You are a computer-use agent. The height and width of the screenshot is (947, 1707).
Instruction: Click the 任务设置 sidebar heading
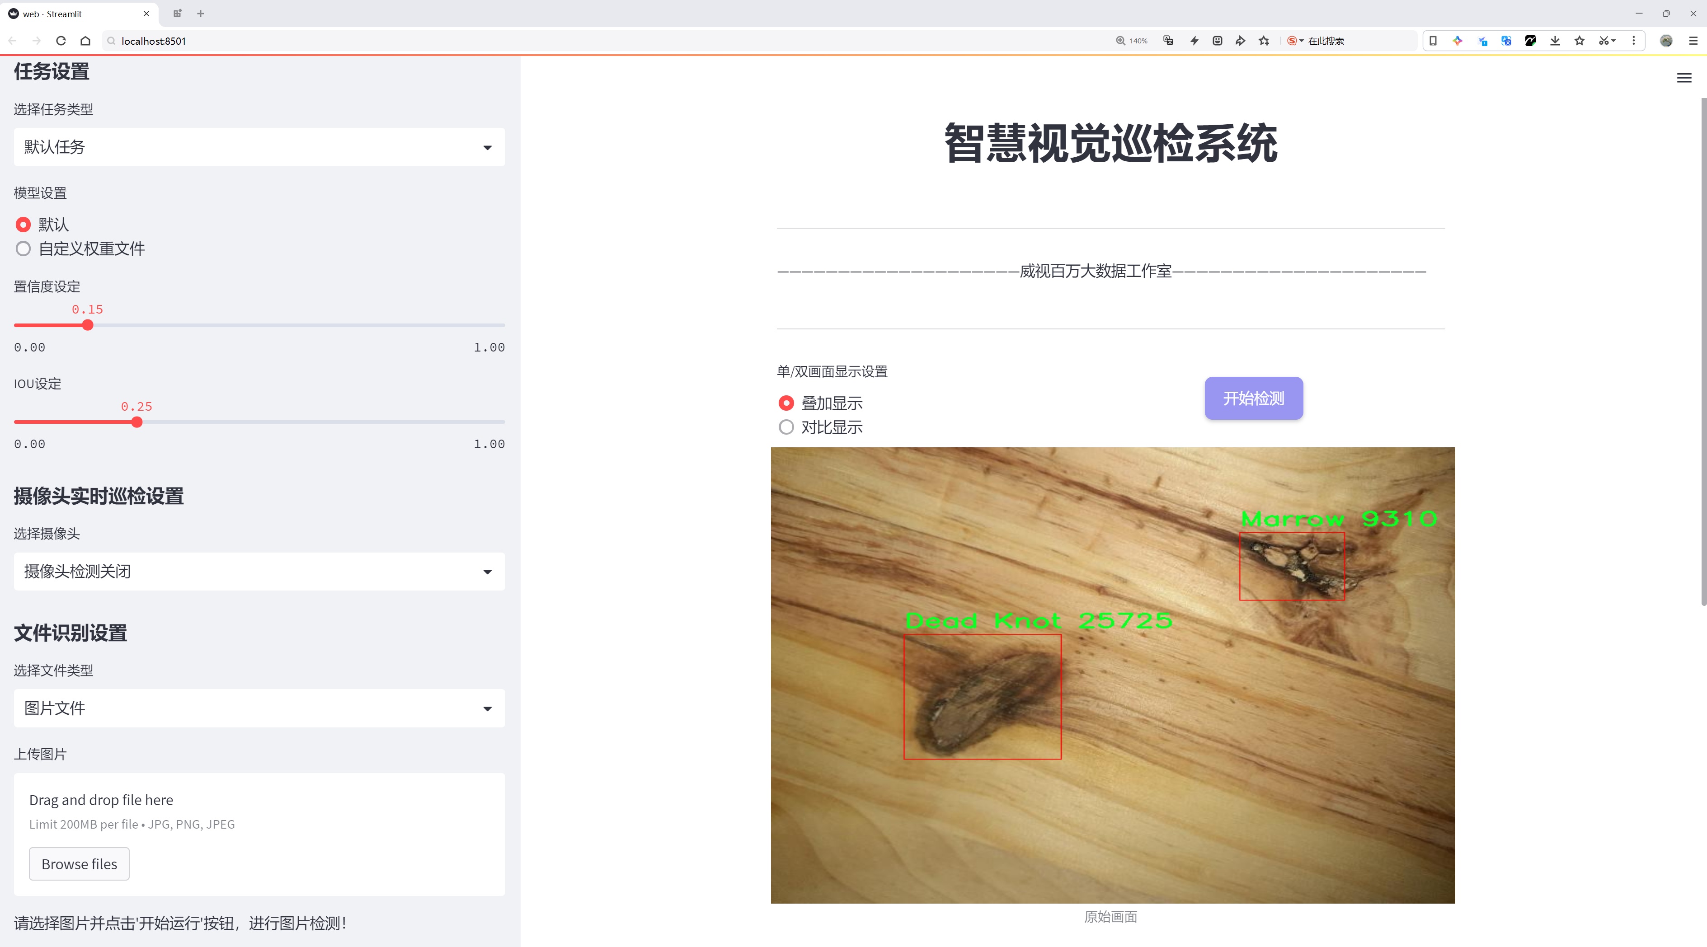[52, 71]
